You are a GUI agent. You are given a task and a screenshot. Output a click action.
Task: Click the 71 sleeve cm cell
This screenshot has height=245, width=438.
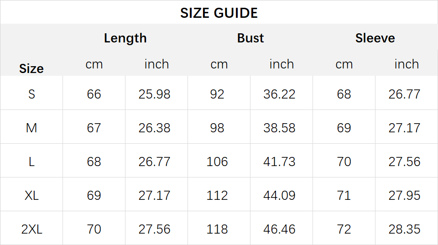pyautogui.click(x=344, y=196)
